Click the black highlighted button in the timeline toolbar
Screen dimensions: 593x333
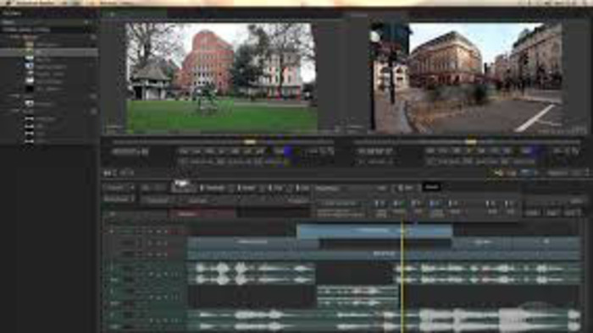click(x=432, y=187)
